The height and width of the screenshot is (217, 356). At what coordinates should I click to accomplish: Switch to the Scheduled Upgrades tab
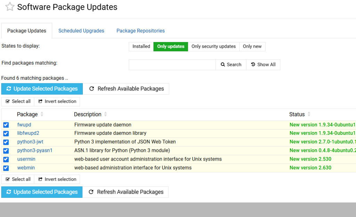[x=81, y=31]
